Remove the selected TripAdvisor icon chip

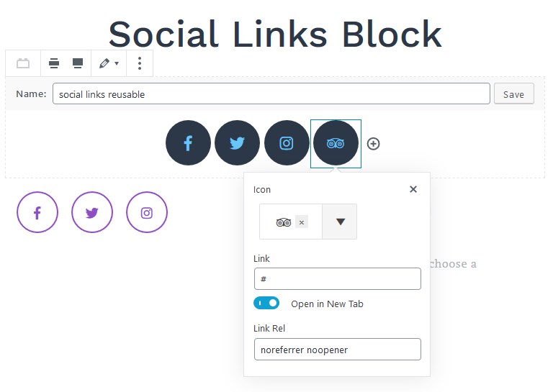(x=302, y=222)
